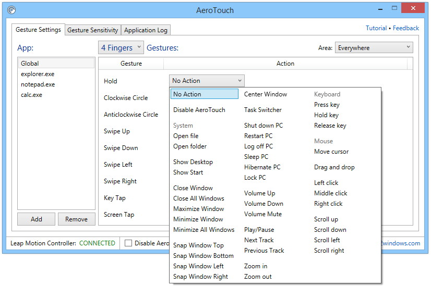This screenshot has width=431, height=286.
Task: Click the Remove app button
Action: tap(76, 219)
